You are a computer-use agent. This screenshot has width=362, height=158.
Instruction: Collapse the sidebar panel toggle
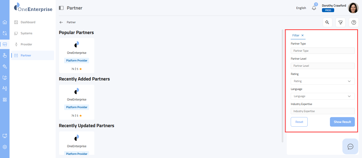(x=61, y=8)
